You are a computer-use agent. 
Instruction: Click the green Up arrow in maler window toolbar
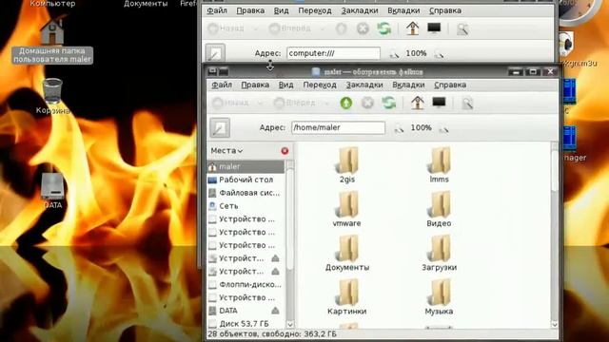coord(346,104)
